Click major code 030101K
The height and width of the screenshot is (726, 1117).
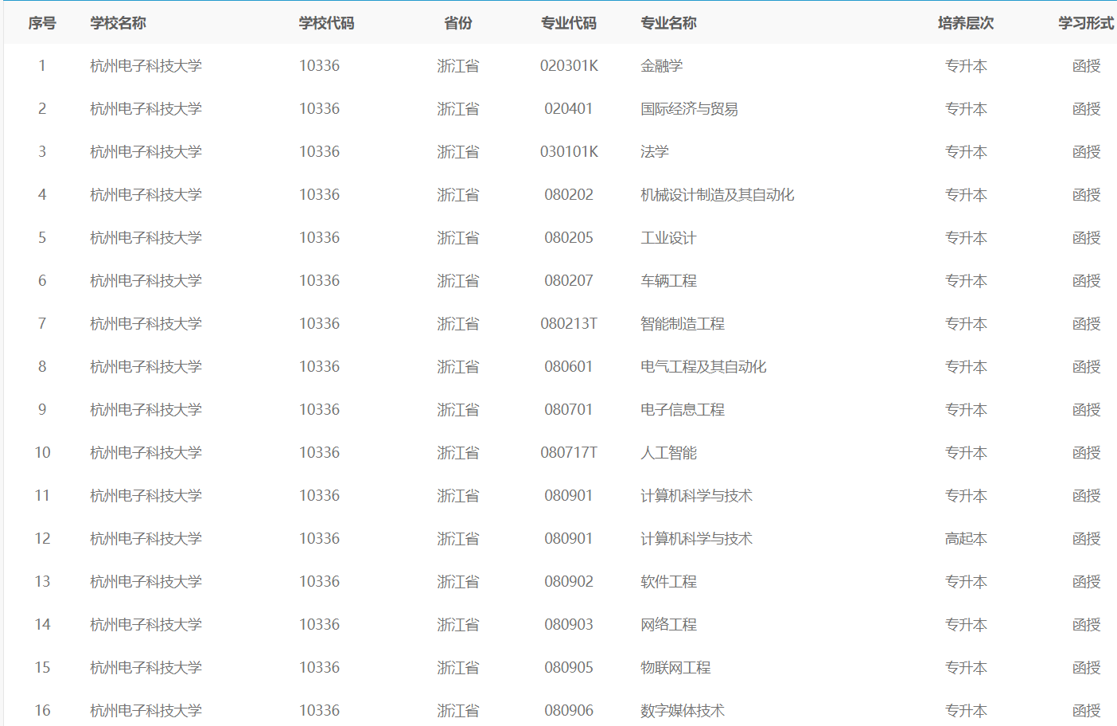tap(569, 152)
